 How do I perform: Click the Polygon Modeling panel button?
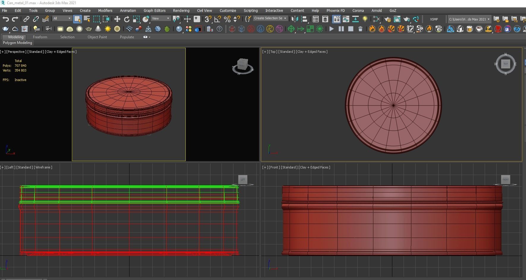[x=18, y=43]
